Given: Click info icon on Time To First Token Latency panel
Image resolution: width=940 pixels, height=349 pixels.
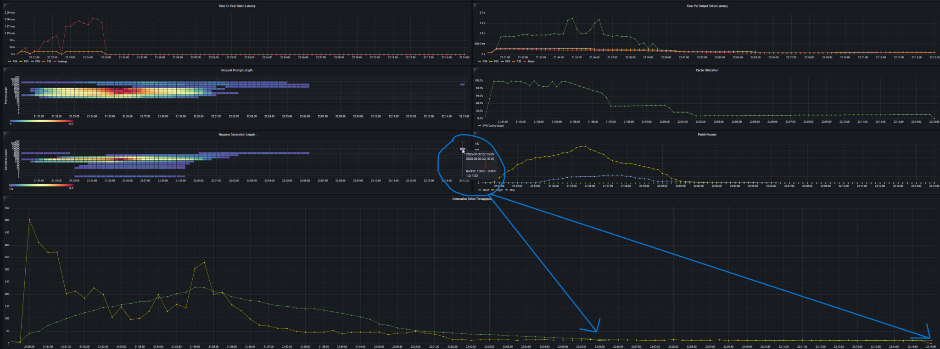Looking at the screenshot, I should pyautogui.click(x=4, y=5).
